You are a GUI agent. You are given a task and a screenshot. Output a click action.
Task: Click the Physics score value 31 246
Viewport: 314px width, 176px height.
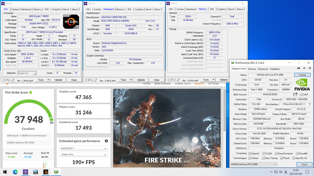[83, 113]
